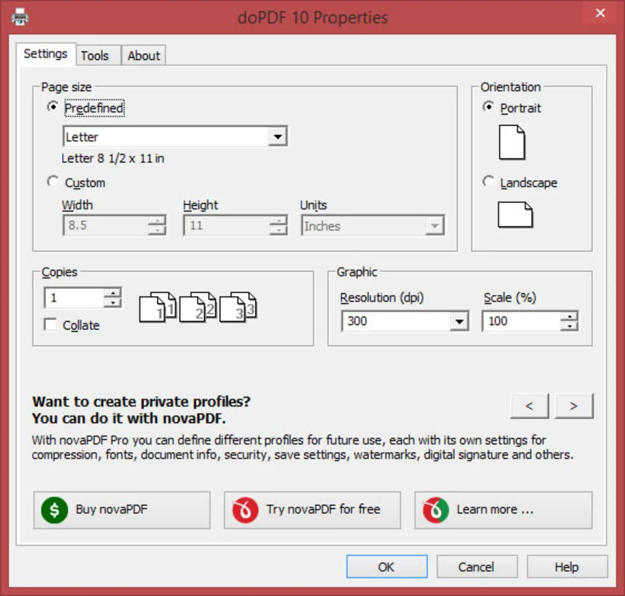Click the 'Letter 8 1/2 x 11 in' text
This screenshot has height=596, width=625.
(x=113, y=158)
